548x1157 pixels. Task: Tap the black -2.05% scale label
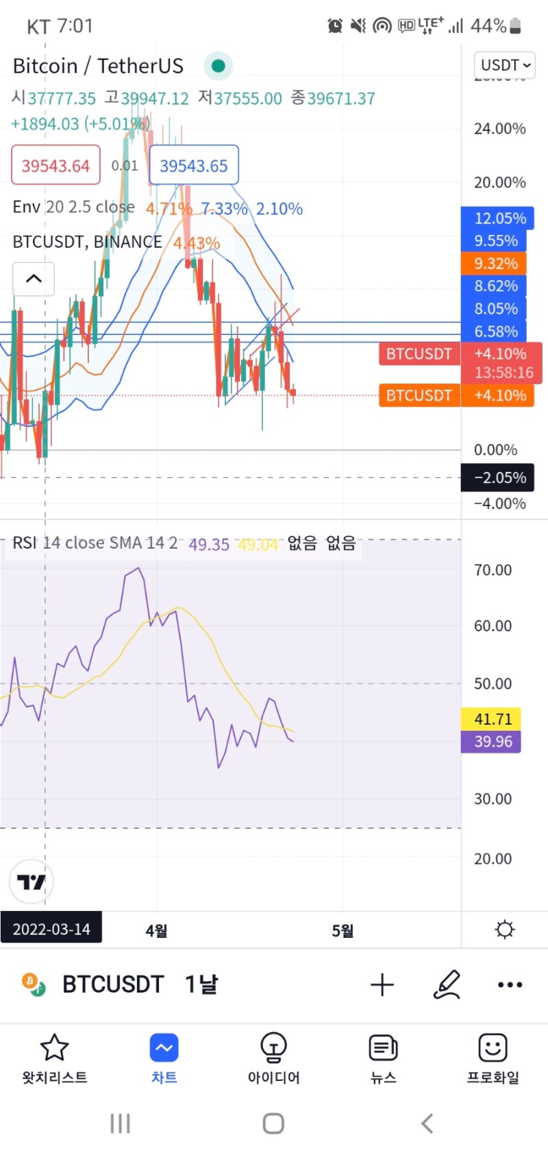[x=498, y=477]
